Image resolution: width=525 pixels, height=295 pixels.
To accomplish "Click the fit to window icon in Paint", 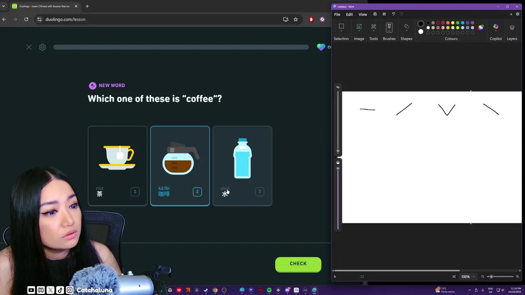I will pos(454,277).
